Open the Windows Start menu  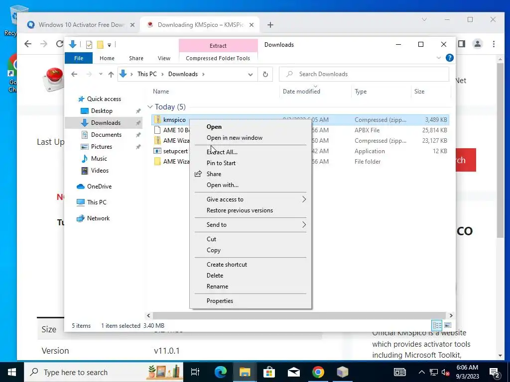pyautogui.click(x=12, y=372)
